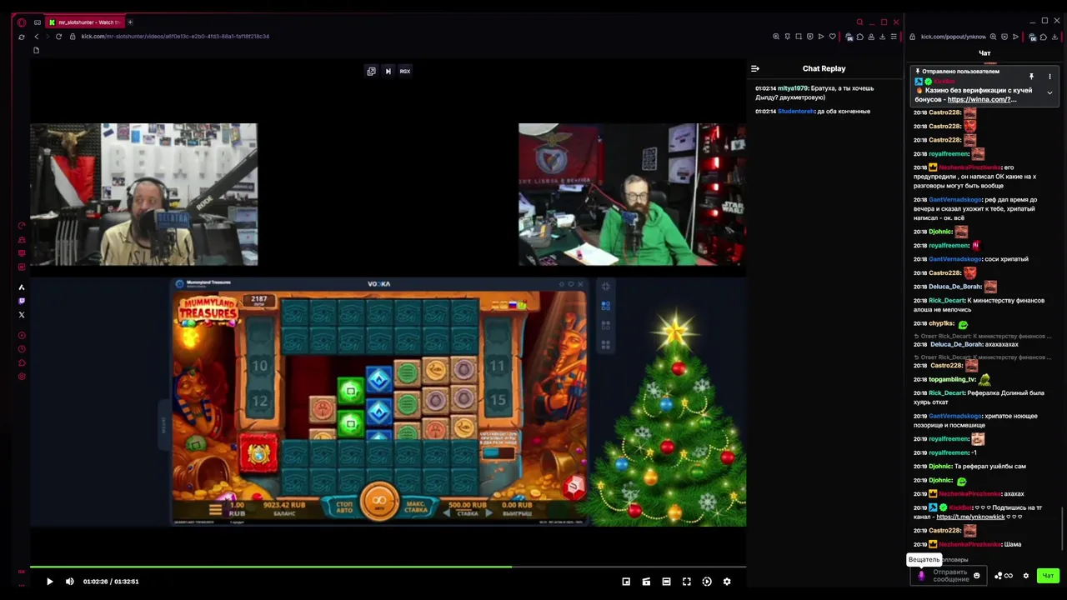Open the profile account icon in the main toolbar

coord(872,37)
